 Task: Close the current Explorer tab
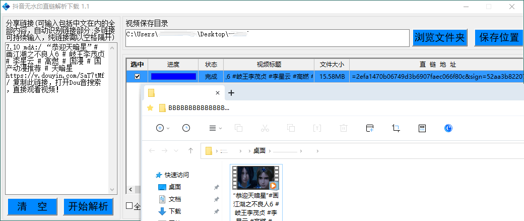(218, 93)
